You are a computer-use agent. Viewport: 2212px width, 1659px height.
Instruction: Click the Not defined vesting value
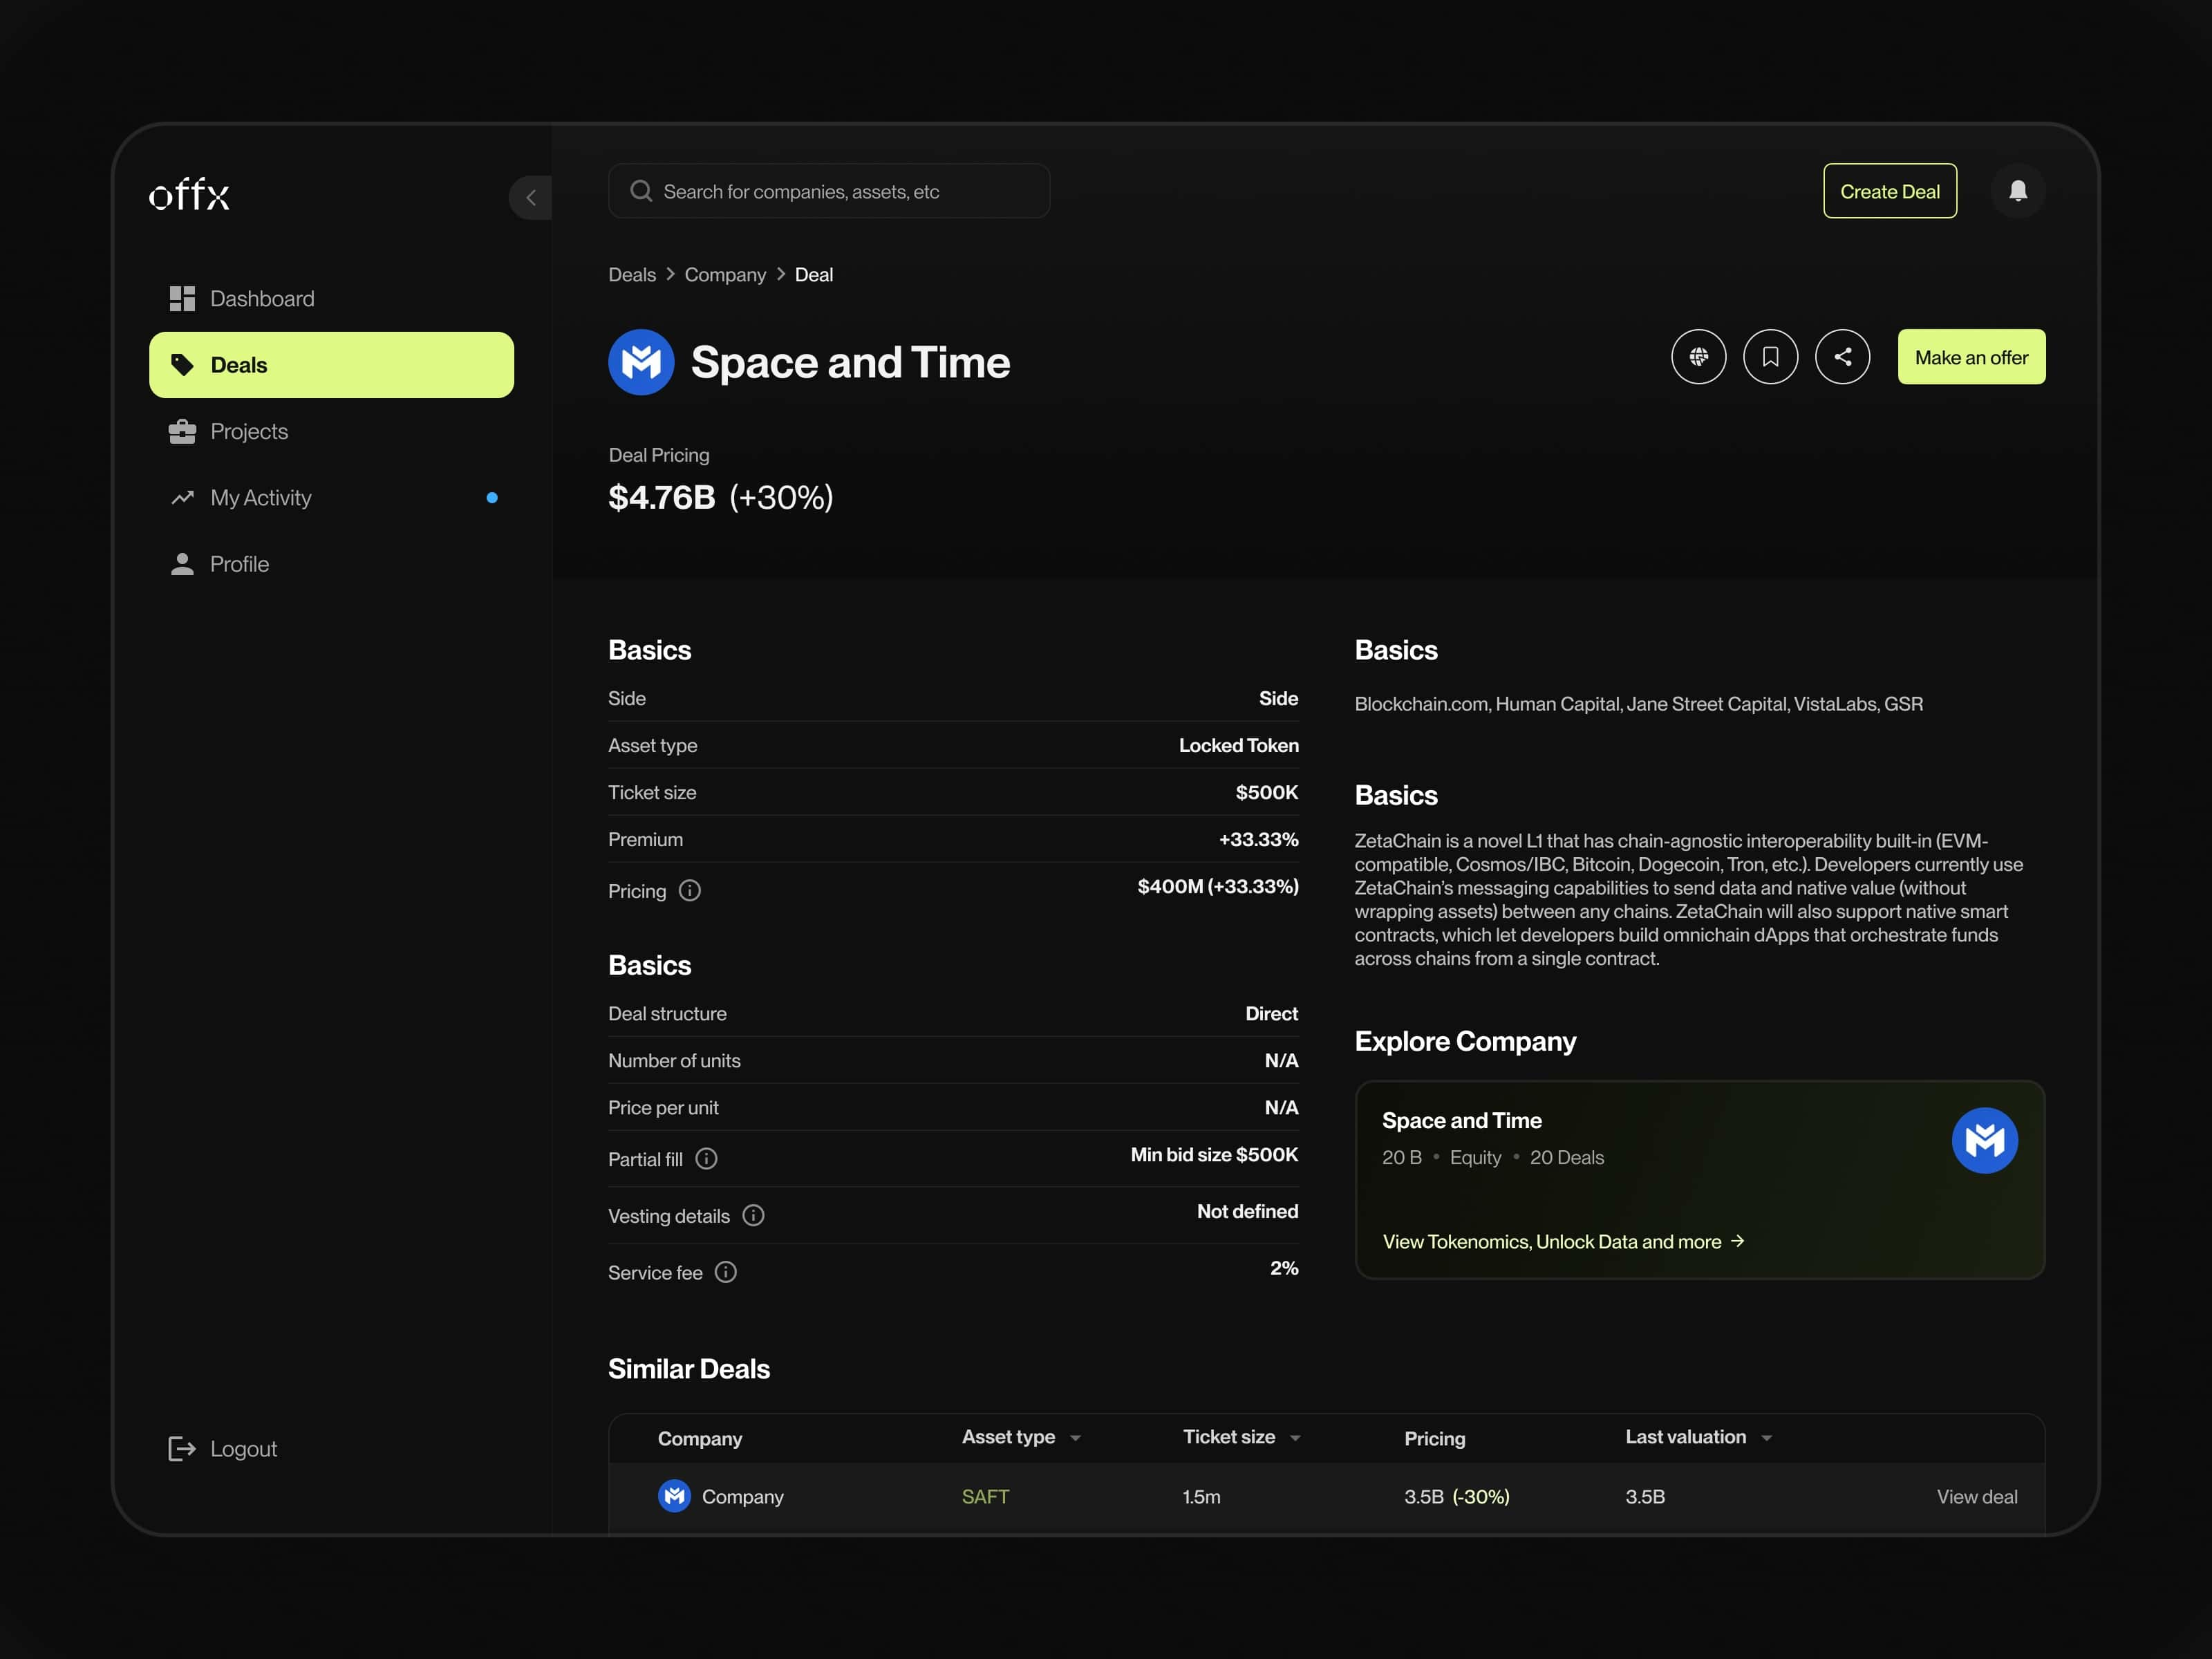1248,1211
